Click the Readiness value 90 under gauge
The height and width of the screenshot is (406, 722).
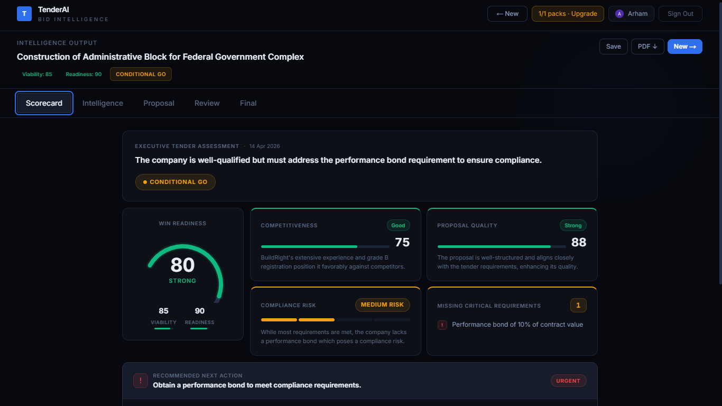coord(200,311)
